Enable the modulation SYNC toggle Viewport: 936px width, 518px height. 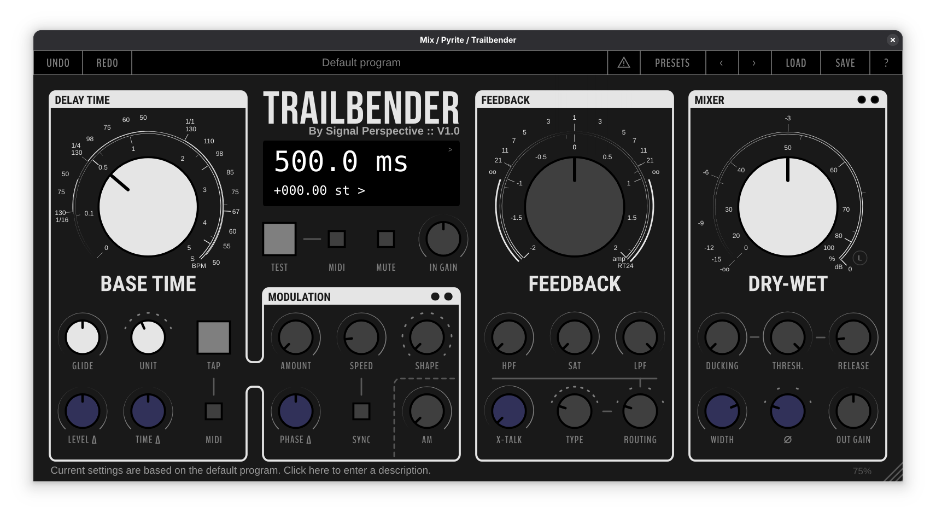(361, 411)
